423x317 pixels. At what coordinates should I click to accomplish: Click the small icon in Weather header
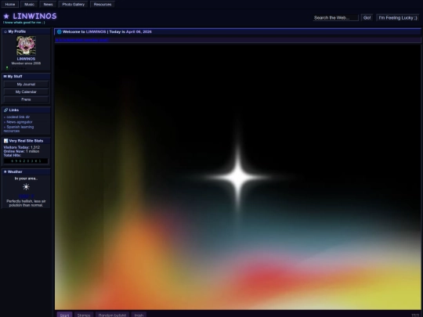5,171
